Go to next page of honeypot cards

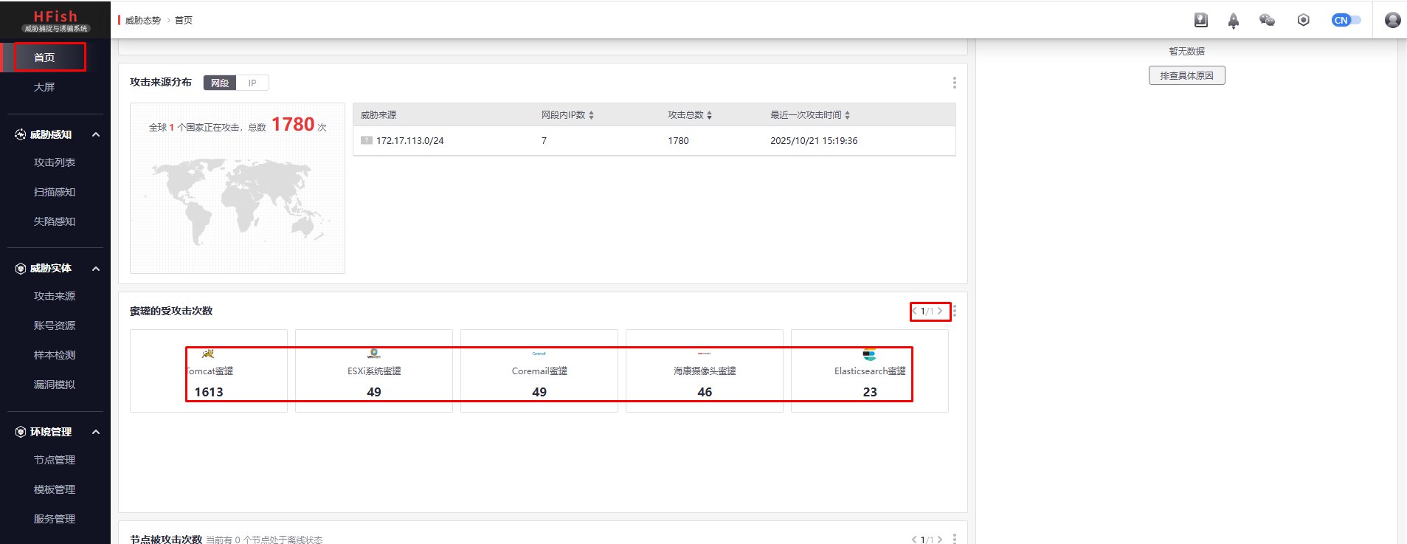(x=939, y=311)
